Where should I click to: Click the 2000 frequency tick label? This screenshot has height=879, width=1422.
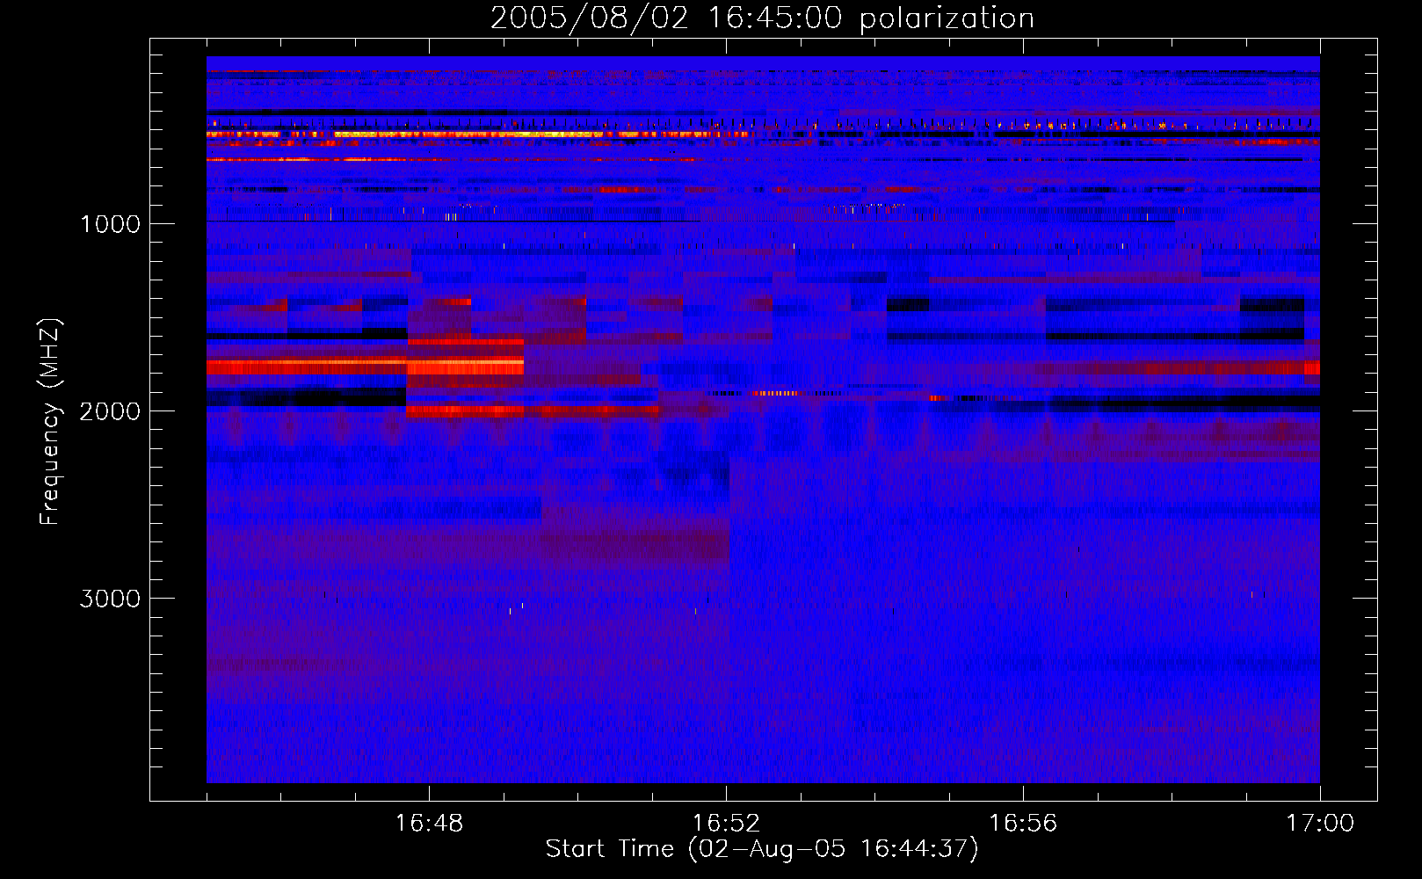pyautogui.click(x=110, y=411)
